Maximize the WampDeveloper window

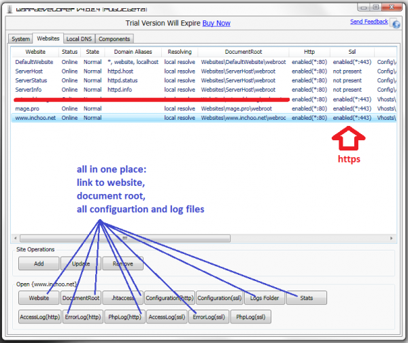376,7
